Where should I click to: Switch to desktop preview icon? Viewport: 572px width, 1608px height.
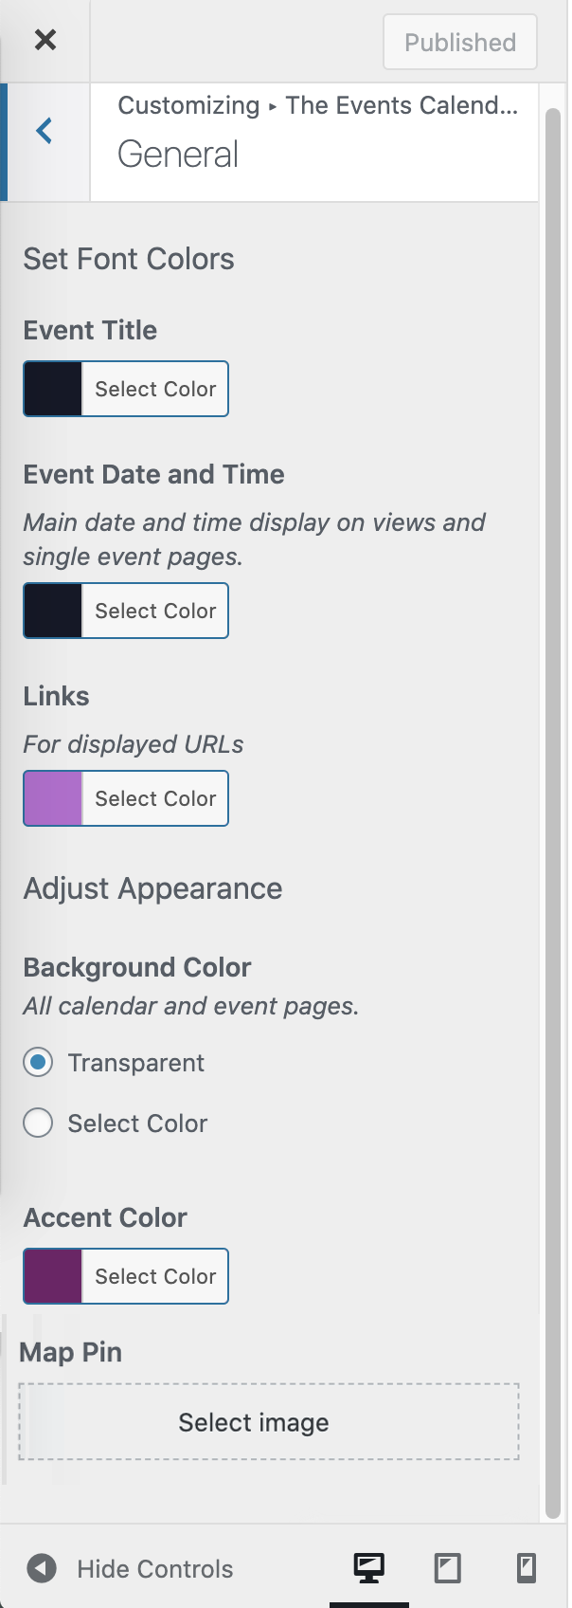tap(369, 1568)
